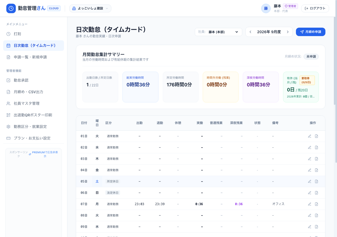This screenshot has height=237, width=337.
Task: Open 勤務区分・就業設定 menu
Action: point(33,127)
